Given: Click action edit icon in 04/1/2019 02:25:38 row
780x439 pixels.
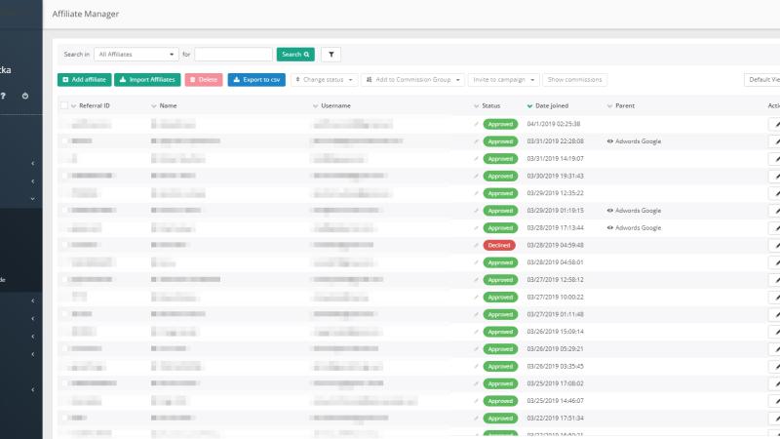Looking at the screenshot, I should [775, 124].
